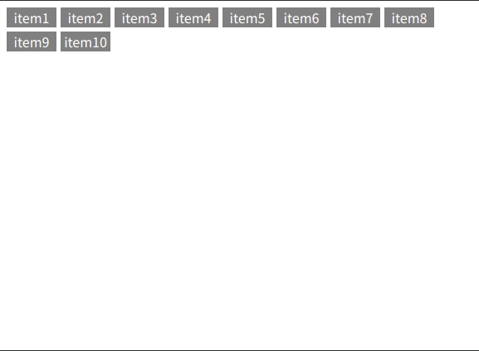Tap the last tile, item10
The height and width of the screenshot is (351, 479).
click(x=86, y=41)
